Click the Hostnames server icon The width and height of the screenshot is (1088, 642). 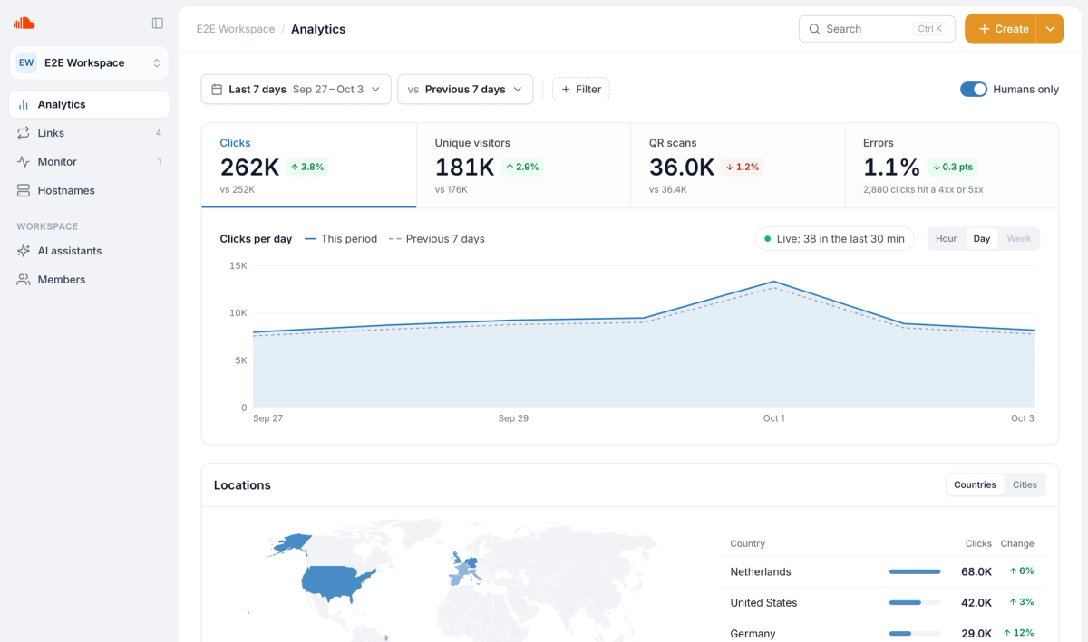click(24, 191)
